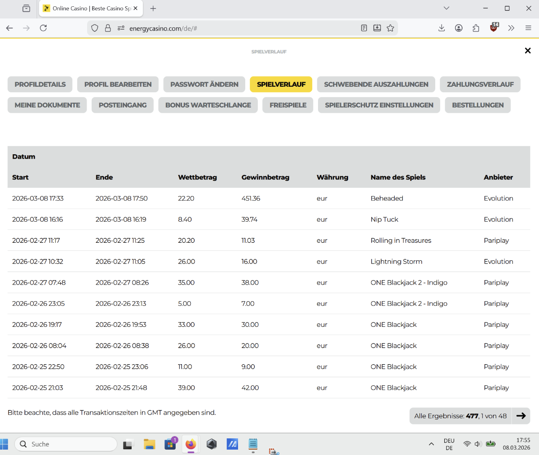Image resolution: width=539 pixels, height=455 pixels.
Task: Click the uBlock shield extension icon
Action: pos(494,28)
